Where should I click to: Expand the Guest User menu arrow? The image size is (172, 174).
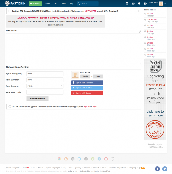click(x=165, y=4)
